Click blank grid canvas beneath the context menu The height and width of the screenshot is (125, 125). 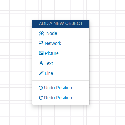(x=61, y=116)
